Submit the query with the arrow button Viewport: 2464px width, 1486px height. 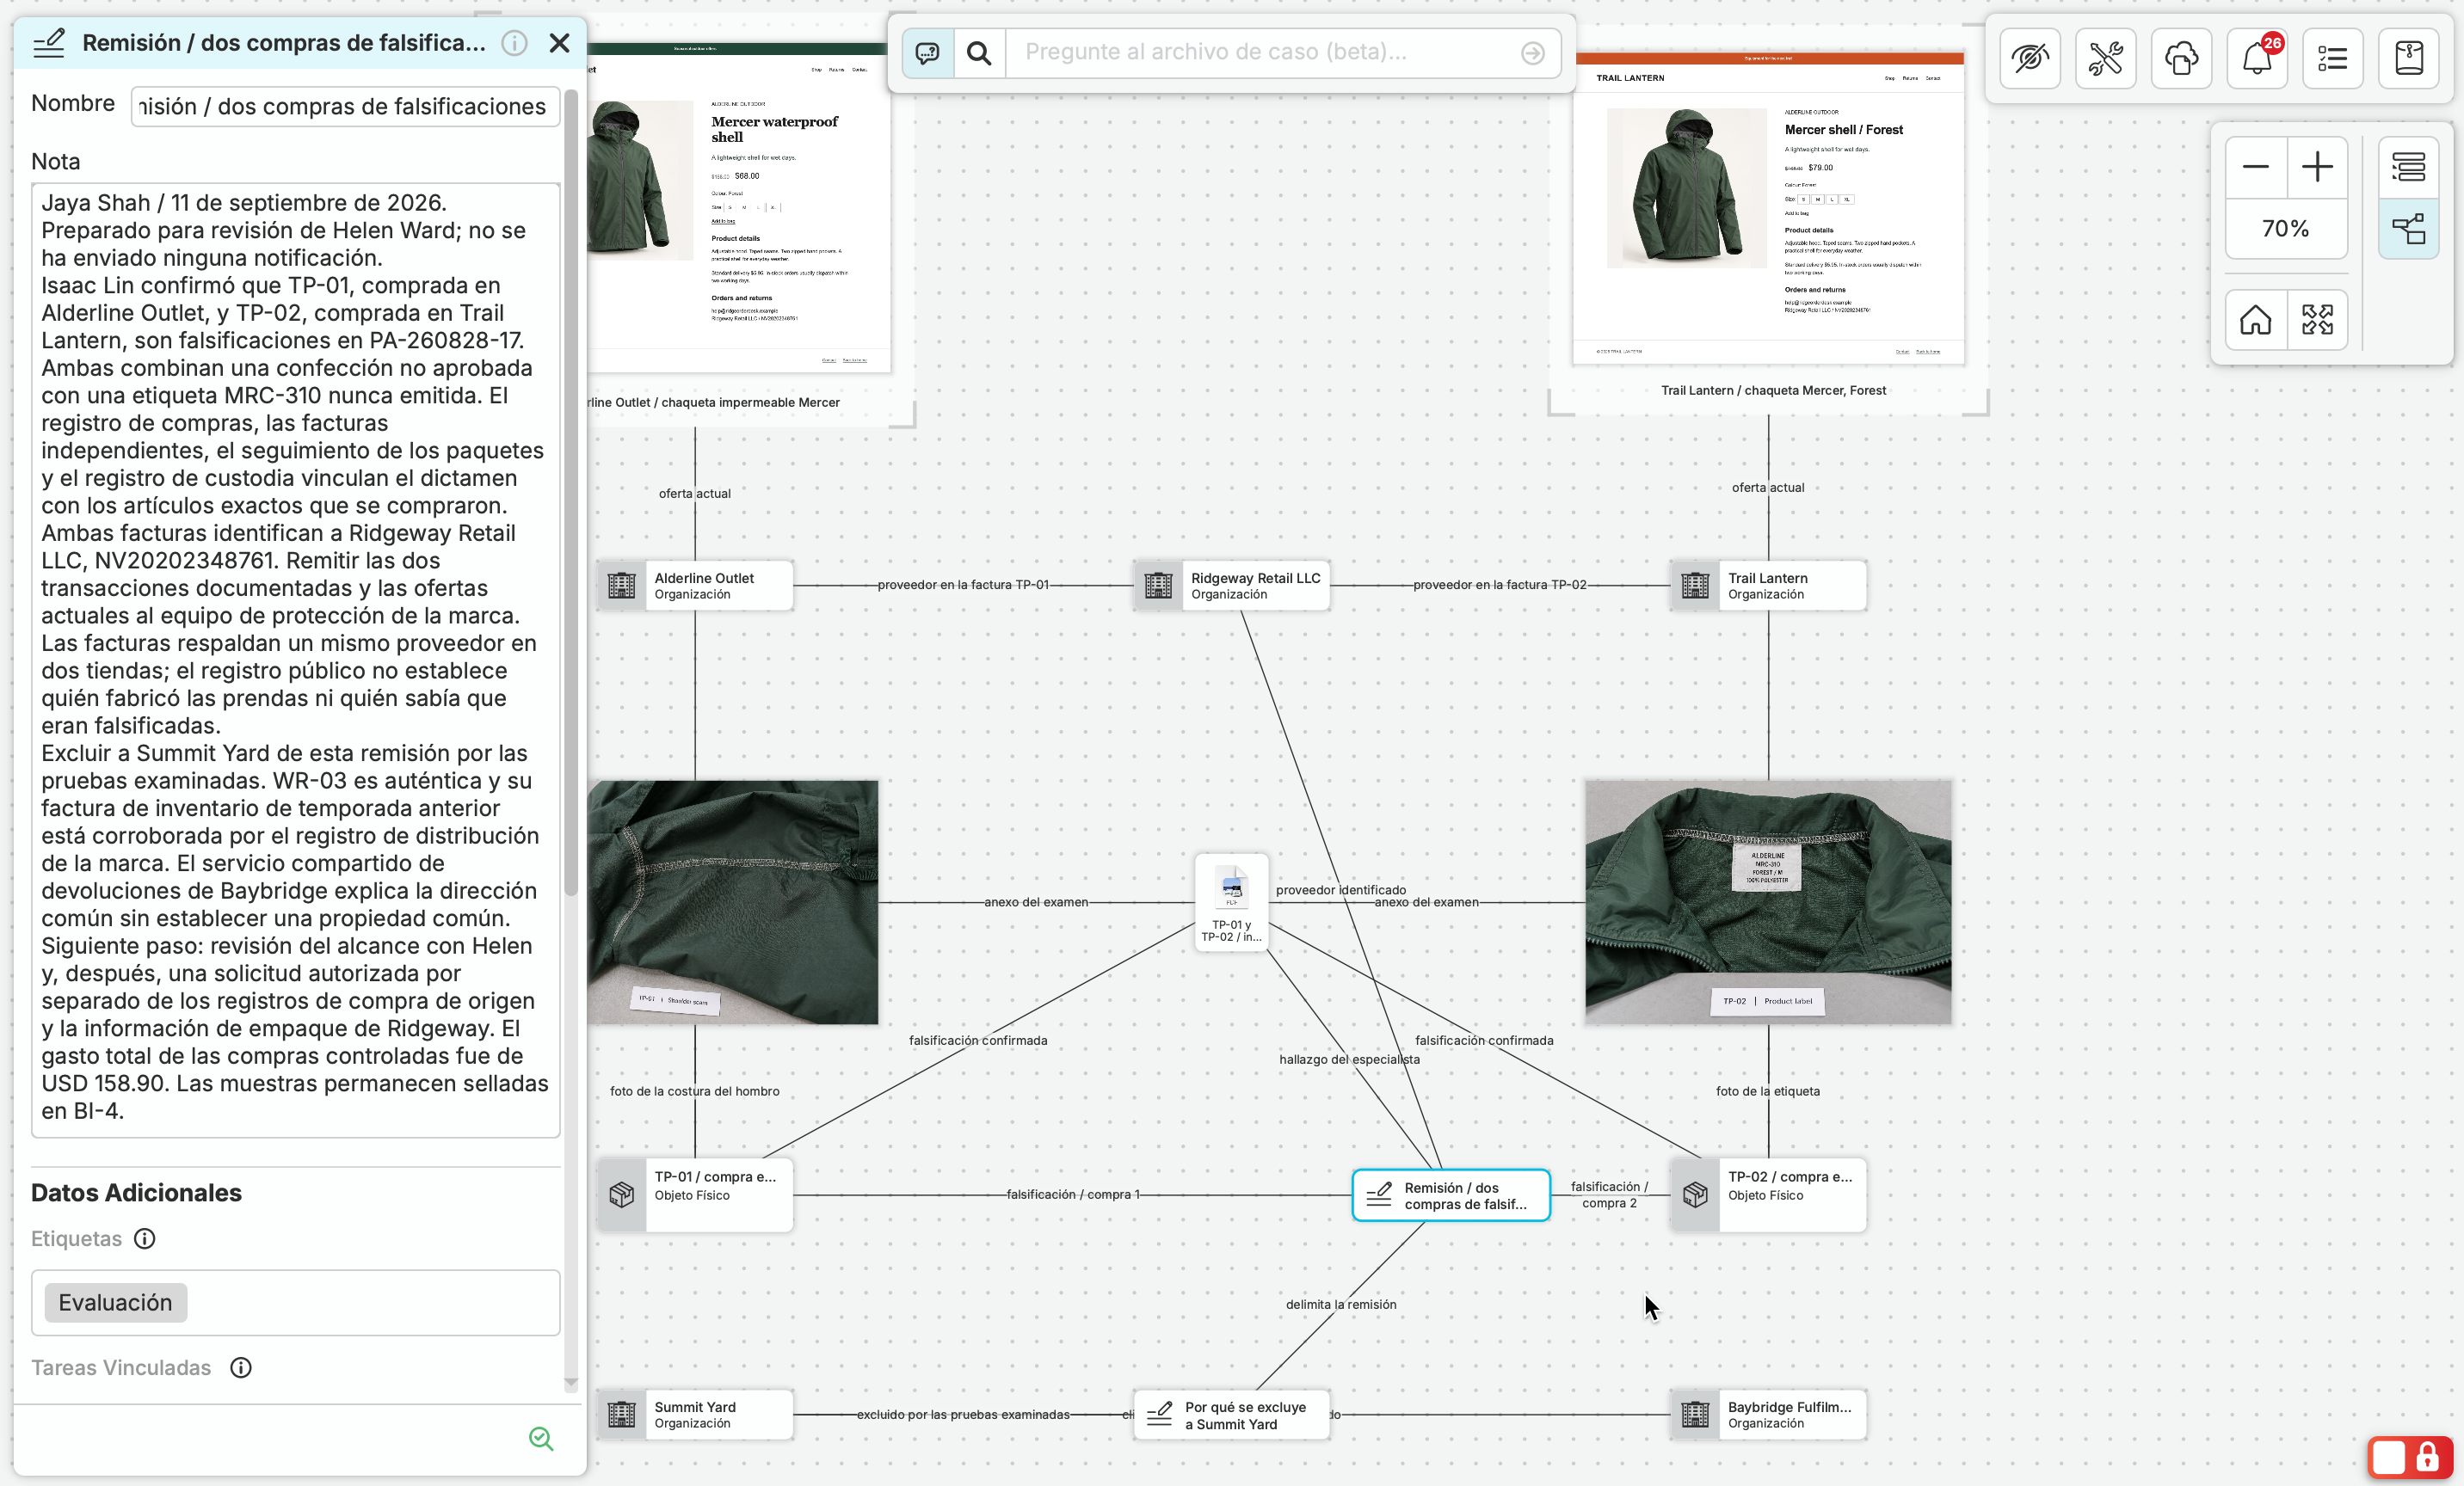pos(1533,53)
